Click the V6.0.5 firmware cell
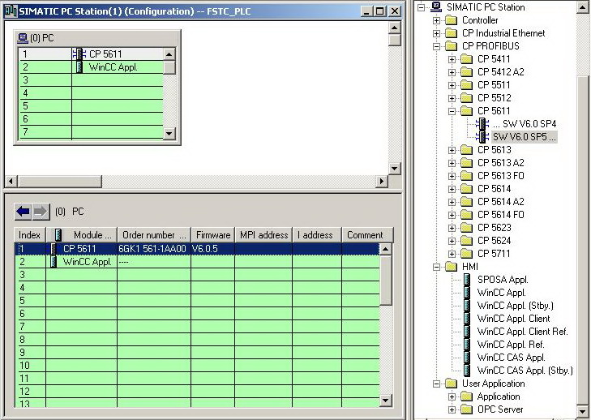This screenshot has width=591, height=420. 213,249
